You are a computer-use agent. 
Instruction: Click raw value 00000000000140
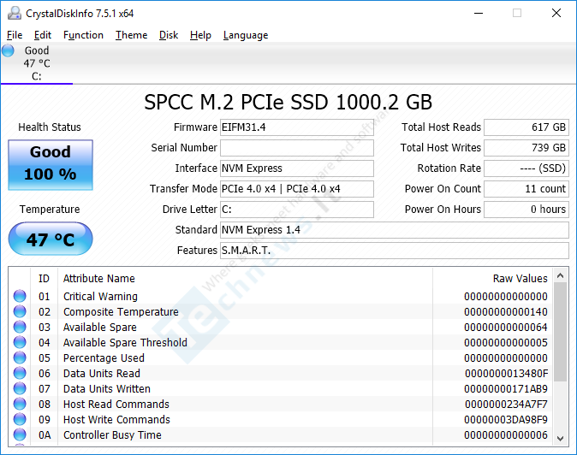(x=506, y=312)
